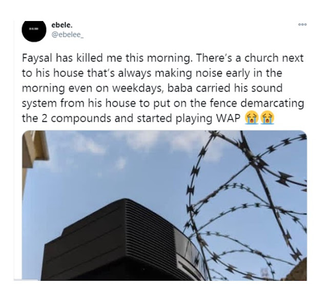
Task: Click the second crying face emoji
Action: pyautogui.click(x=268, y=118)
